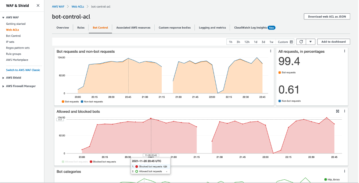
Task: Toggle Non-bot requests series in first chart legend
Action: click(92, 101)
